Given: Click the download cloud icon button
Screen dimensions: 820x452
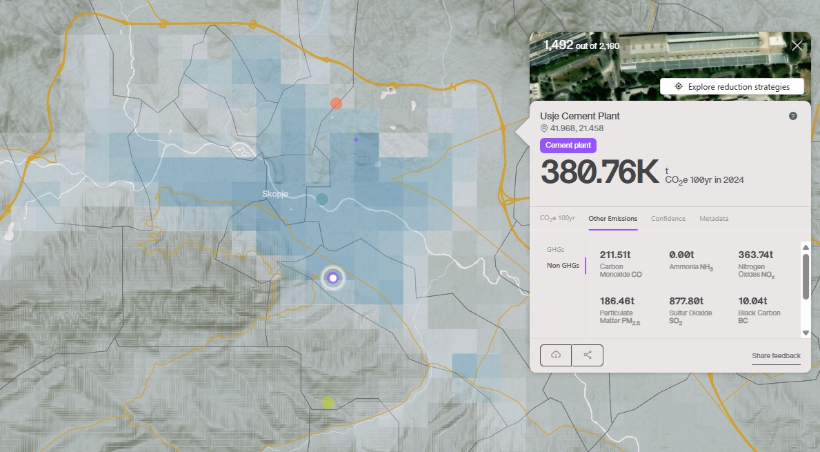Looking at the screenshot, I should [x=556, y=355].
